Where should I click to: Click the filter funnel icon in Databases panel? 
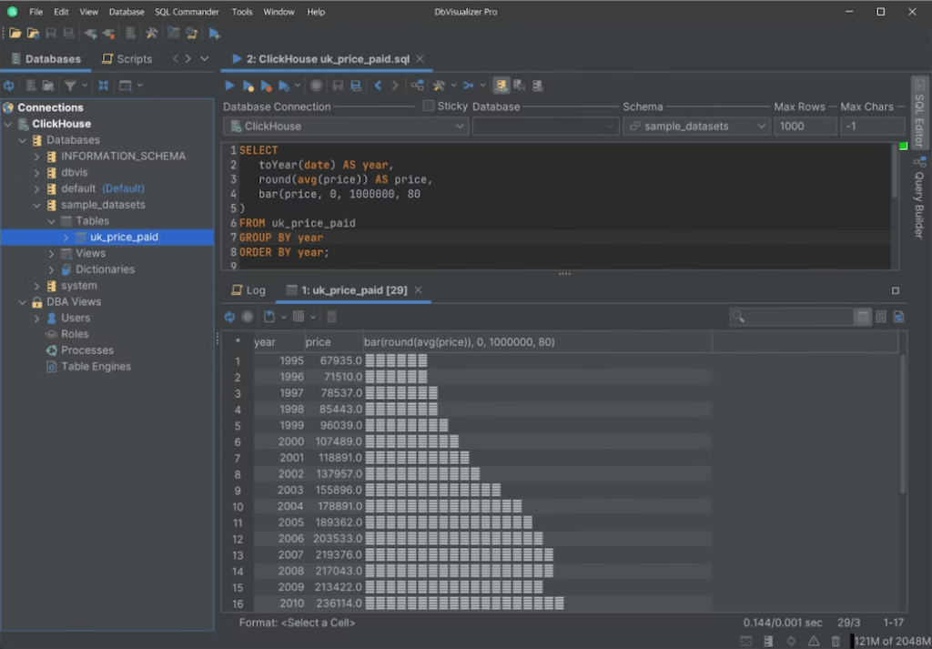(x=70, y=86)
